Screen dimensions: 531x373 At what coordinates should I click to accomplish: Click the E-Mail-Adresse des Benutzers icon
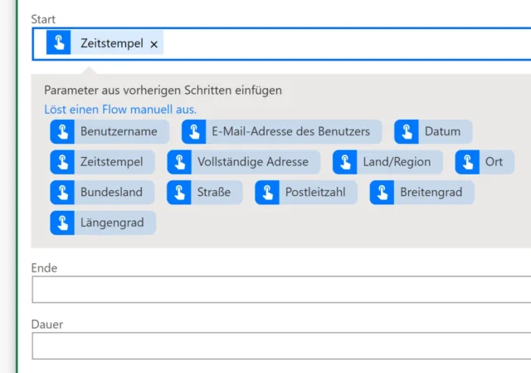click(194, 132)
